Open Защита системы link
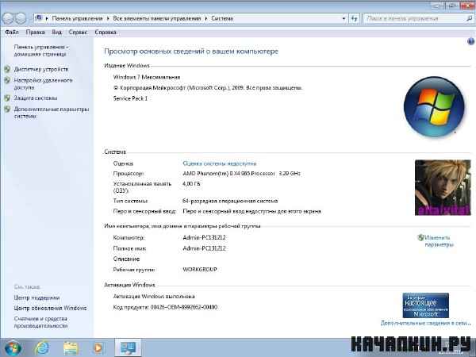This screenshot has height=357, width=476. click(x=36, y=98)
